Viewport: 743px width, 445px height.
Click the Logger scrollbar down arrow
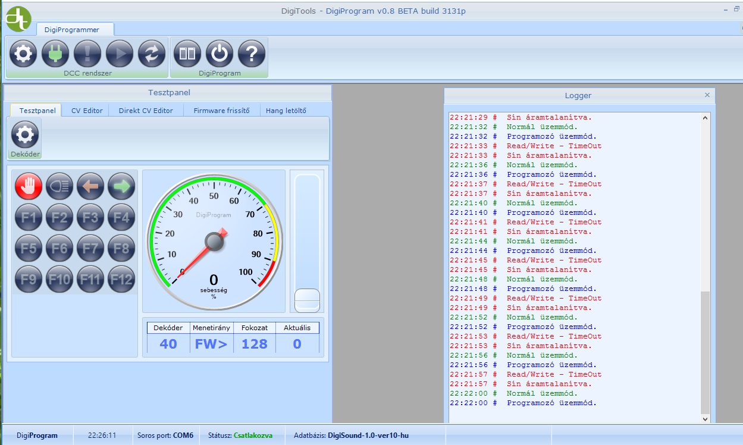pos(706,419)
